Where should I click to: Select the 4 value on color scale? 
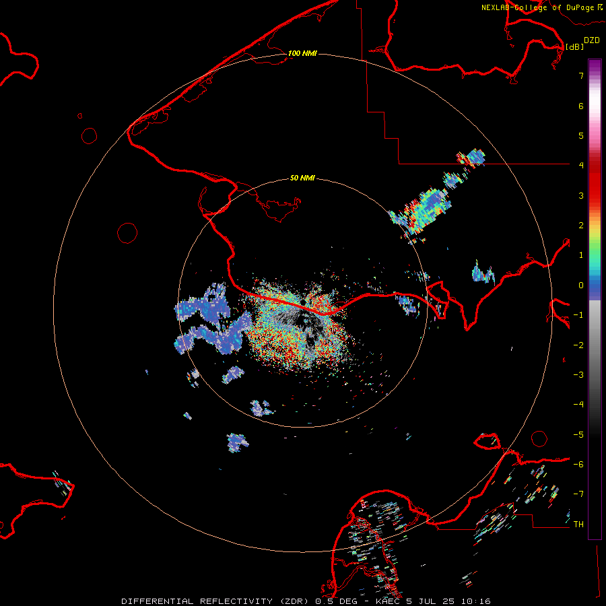(x=581, y=166)
